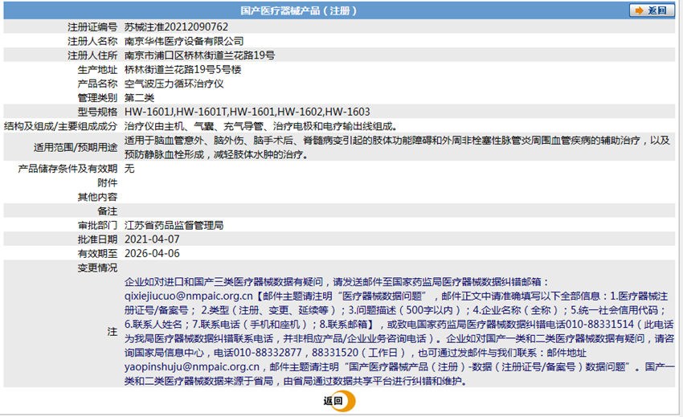Click email qixiejiucuo@nmpaic.org.cn in the note
This screenshot has height=417, width=683.
[189, 296]
